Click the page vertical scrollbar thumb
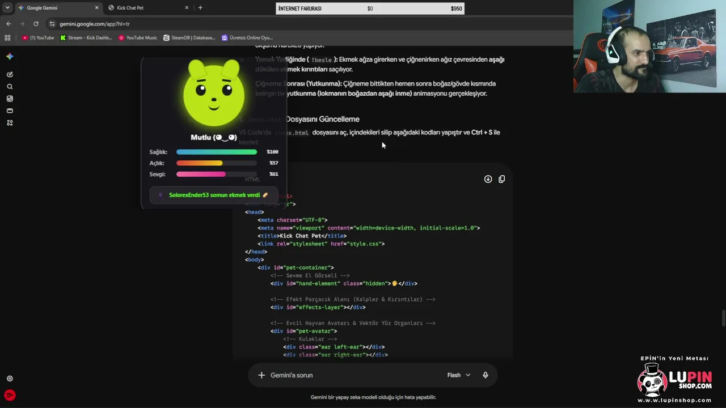Viewport: 726px width, 408px height. pos(723,318)
